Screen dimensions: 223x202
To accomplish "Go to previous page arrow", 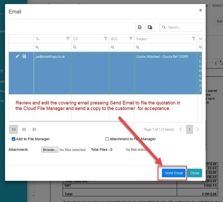I will pyautogui.click(x=181, y=129).
